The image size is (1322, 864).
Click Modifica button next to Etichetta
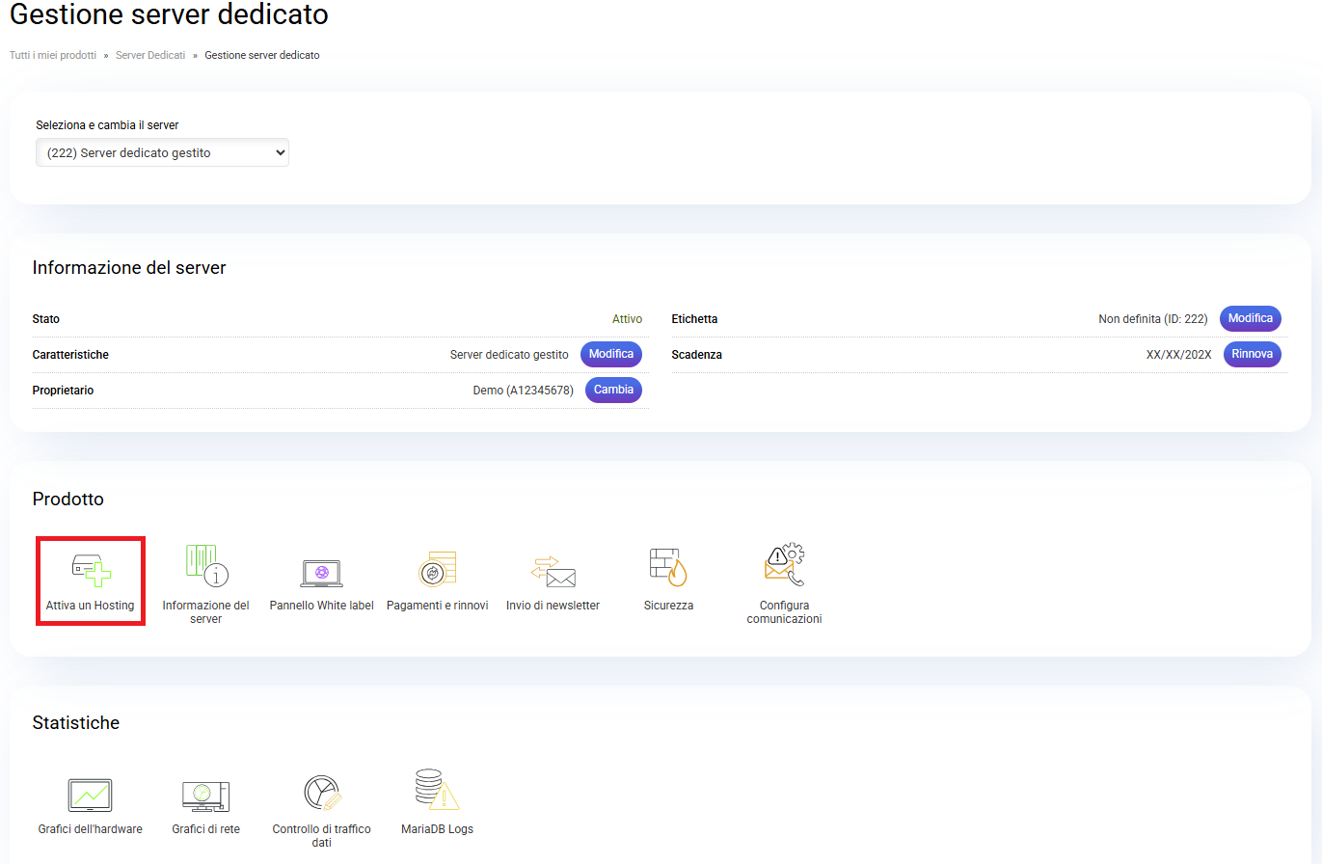tap(1250, 318)
